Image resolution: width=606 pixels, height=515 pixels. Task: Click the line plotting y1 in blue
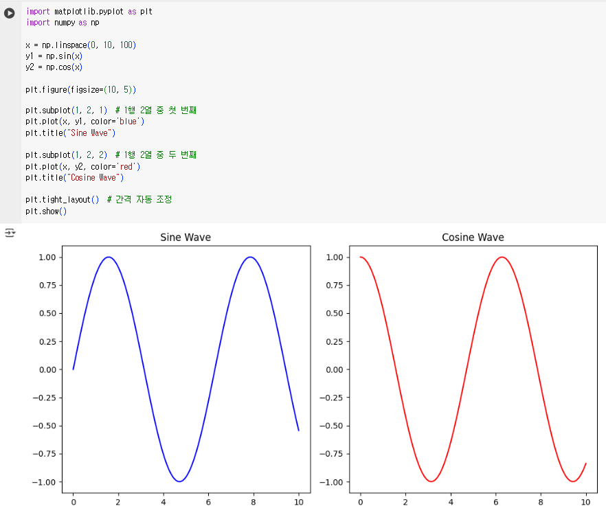coord(85,122)
